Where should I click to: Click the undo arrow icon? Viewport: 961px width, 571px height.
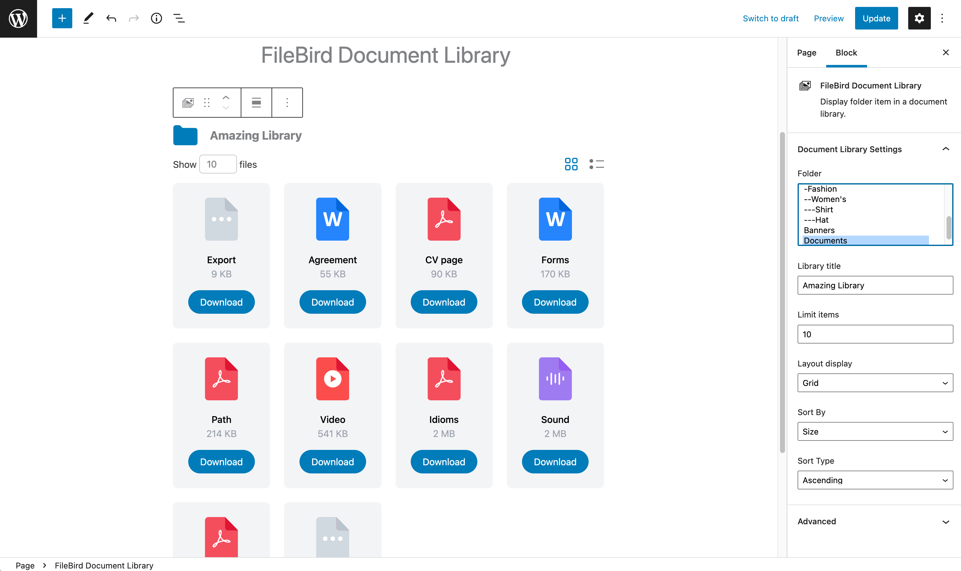111,18
